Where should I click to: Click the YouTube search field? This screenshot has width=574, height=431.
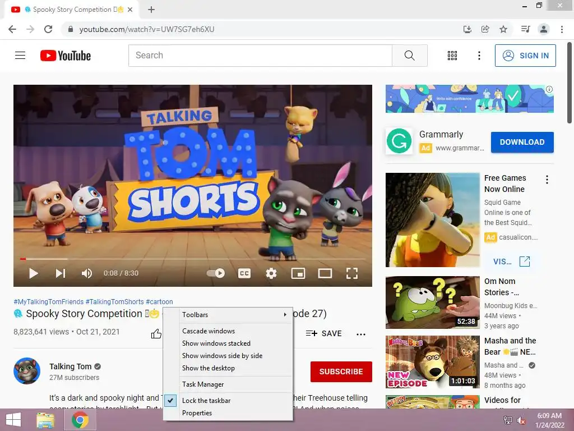pos(260,56)
